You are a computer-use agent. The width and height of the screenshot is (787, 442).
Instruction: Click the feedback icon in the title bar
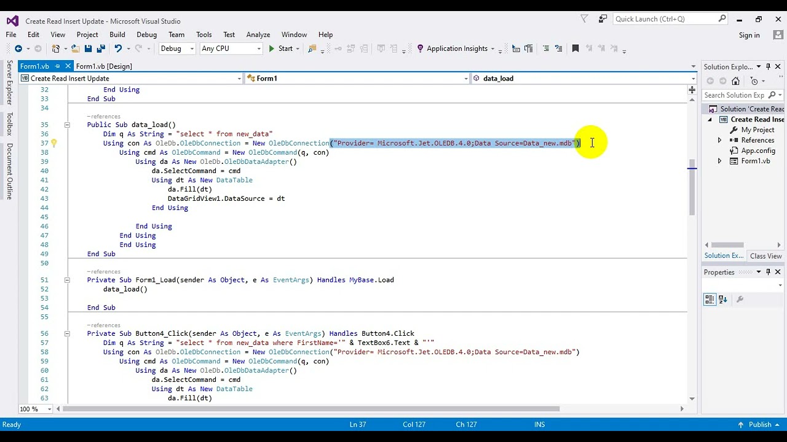[x=603, y=19]
